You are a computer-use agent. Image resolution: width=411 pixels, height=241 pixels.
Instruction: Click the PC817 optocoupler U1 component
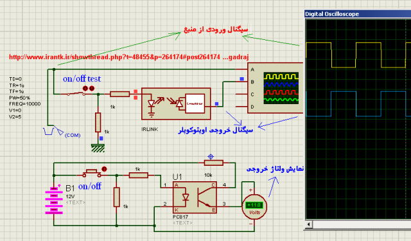[195, 197]
